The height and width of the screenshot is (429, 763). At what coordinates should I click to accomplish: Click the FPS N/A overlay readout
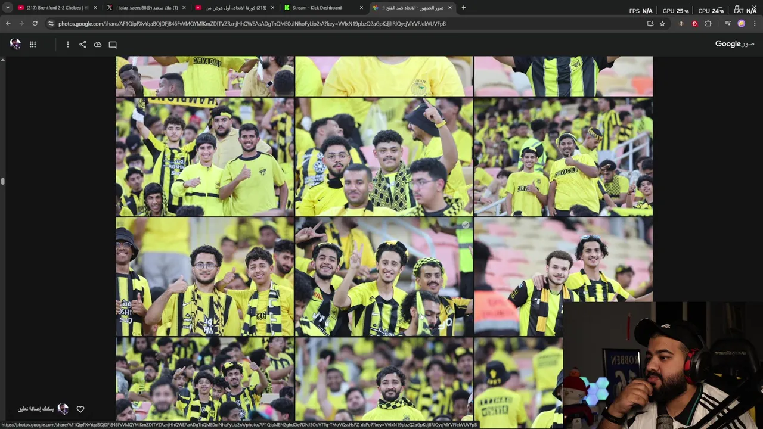[x=641, y=11]
